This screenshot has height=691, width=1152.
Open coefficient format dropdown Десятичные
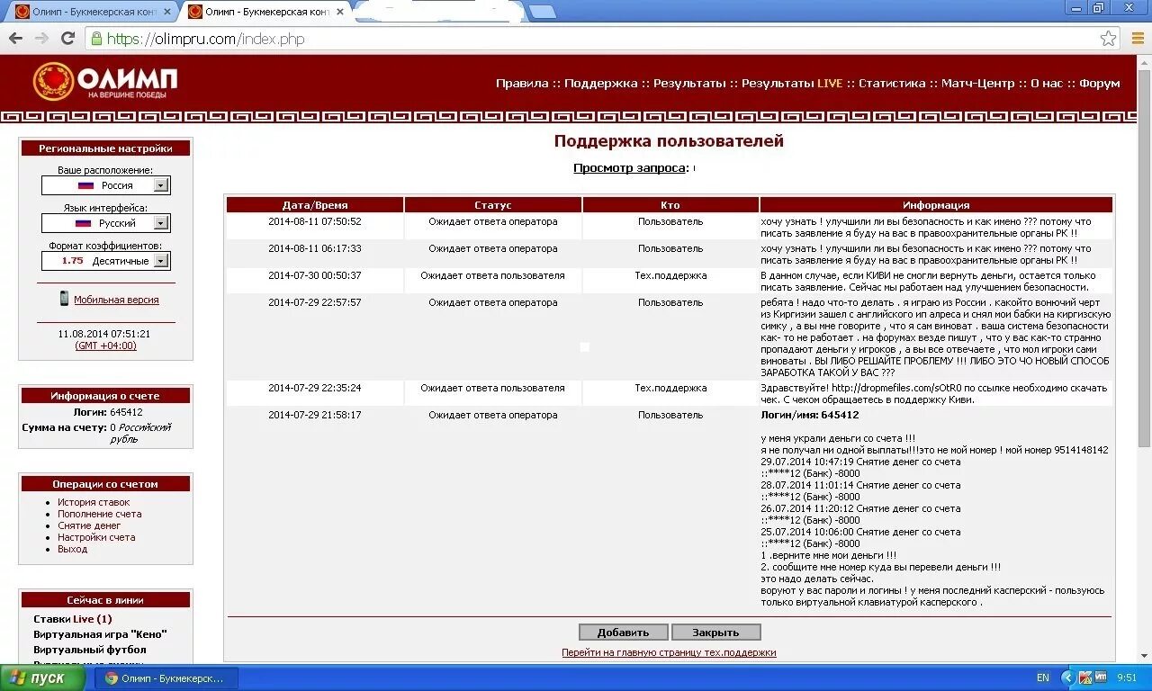click(106, 261)
